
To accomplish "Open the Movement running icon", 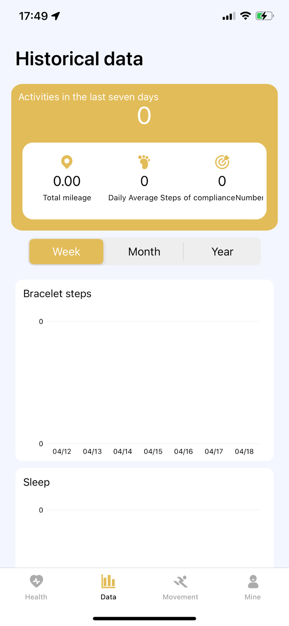I will click(x=180, y=581).
